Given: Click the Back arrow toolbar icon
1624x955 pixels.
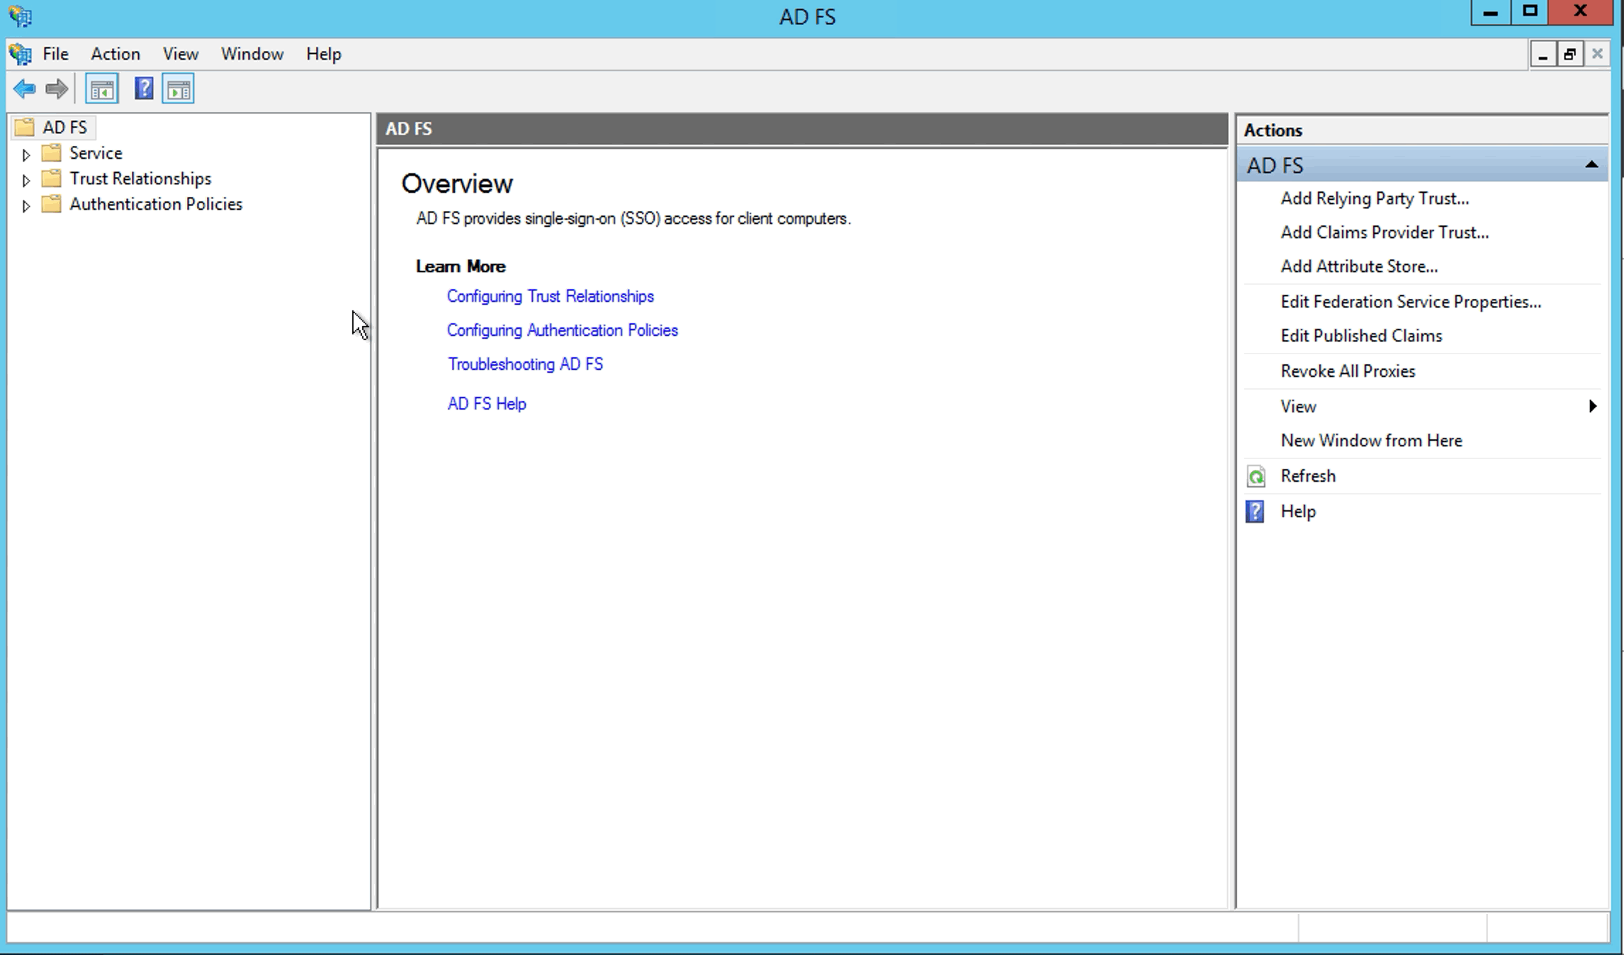Looking at the screenshot, I should pyautogui.click(x=24, y=89).
